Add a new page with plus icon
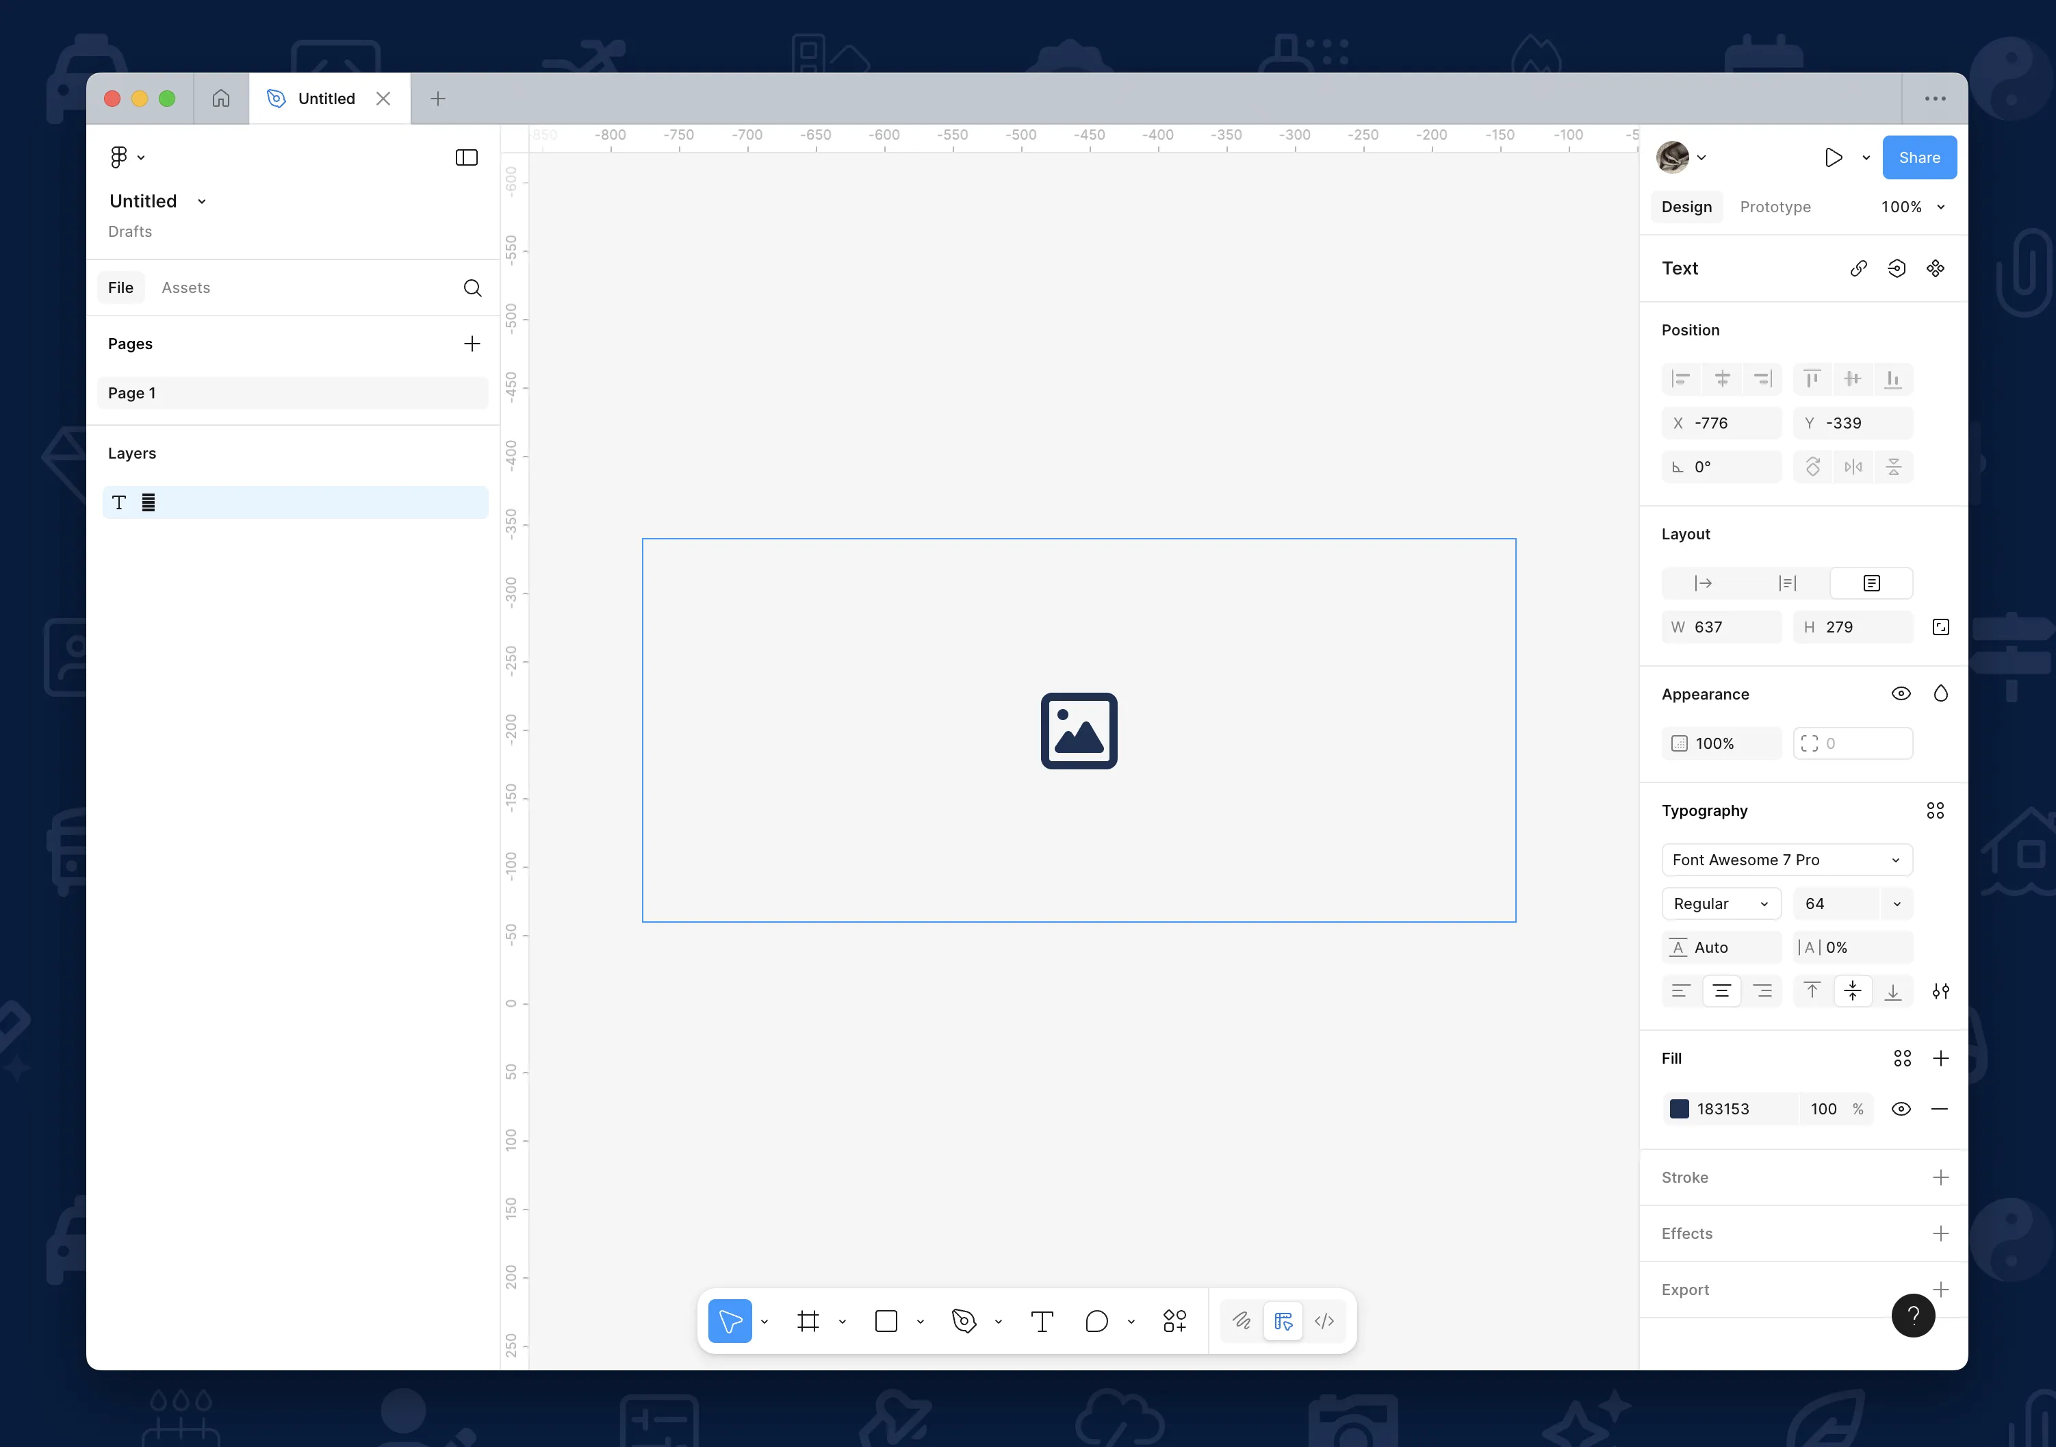The width and height of the screenshot is (2056, 1447). 472,344
